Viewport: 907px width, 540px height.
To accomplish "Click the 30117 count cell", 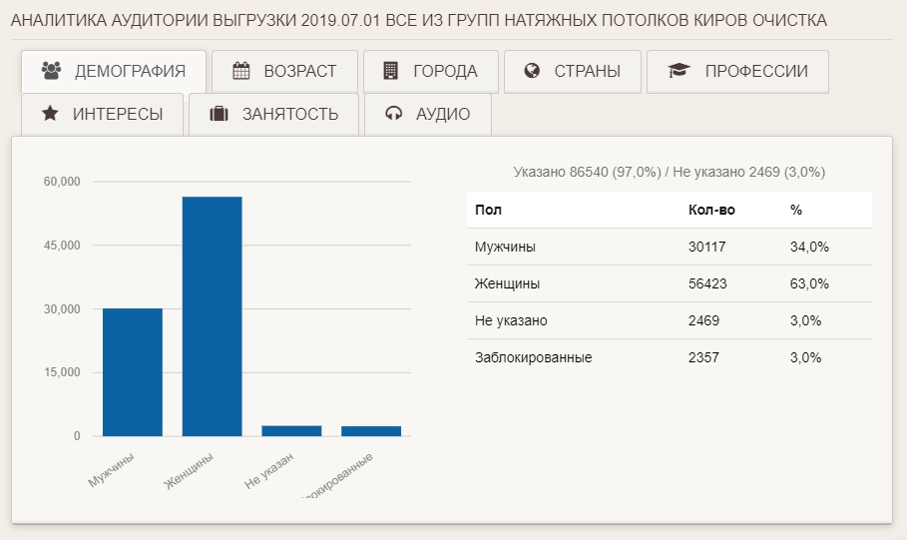I will (x=706, y=248).
